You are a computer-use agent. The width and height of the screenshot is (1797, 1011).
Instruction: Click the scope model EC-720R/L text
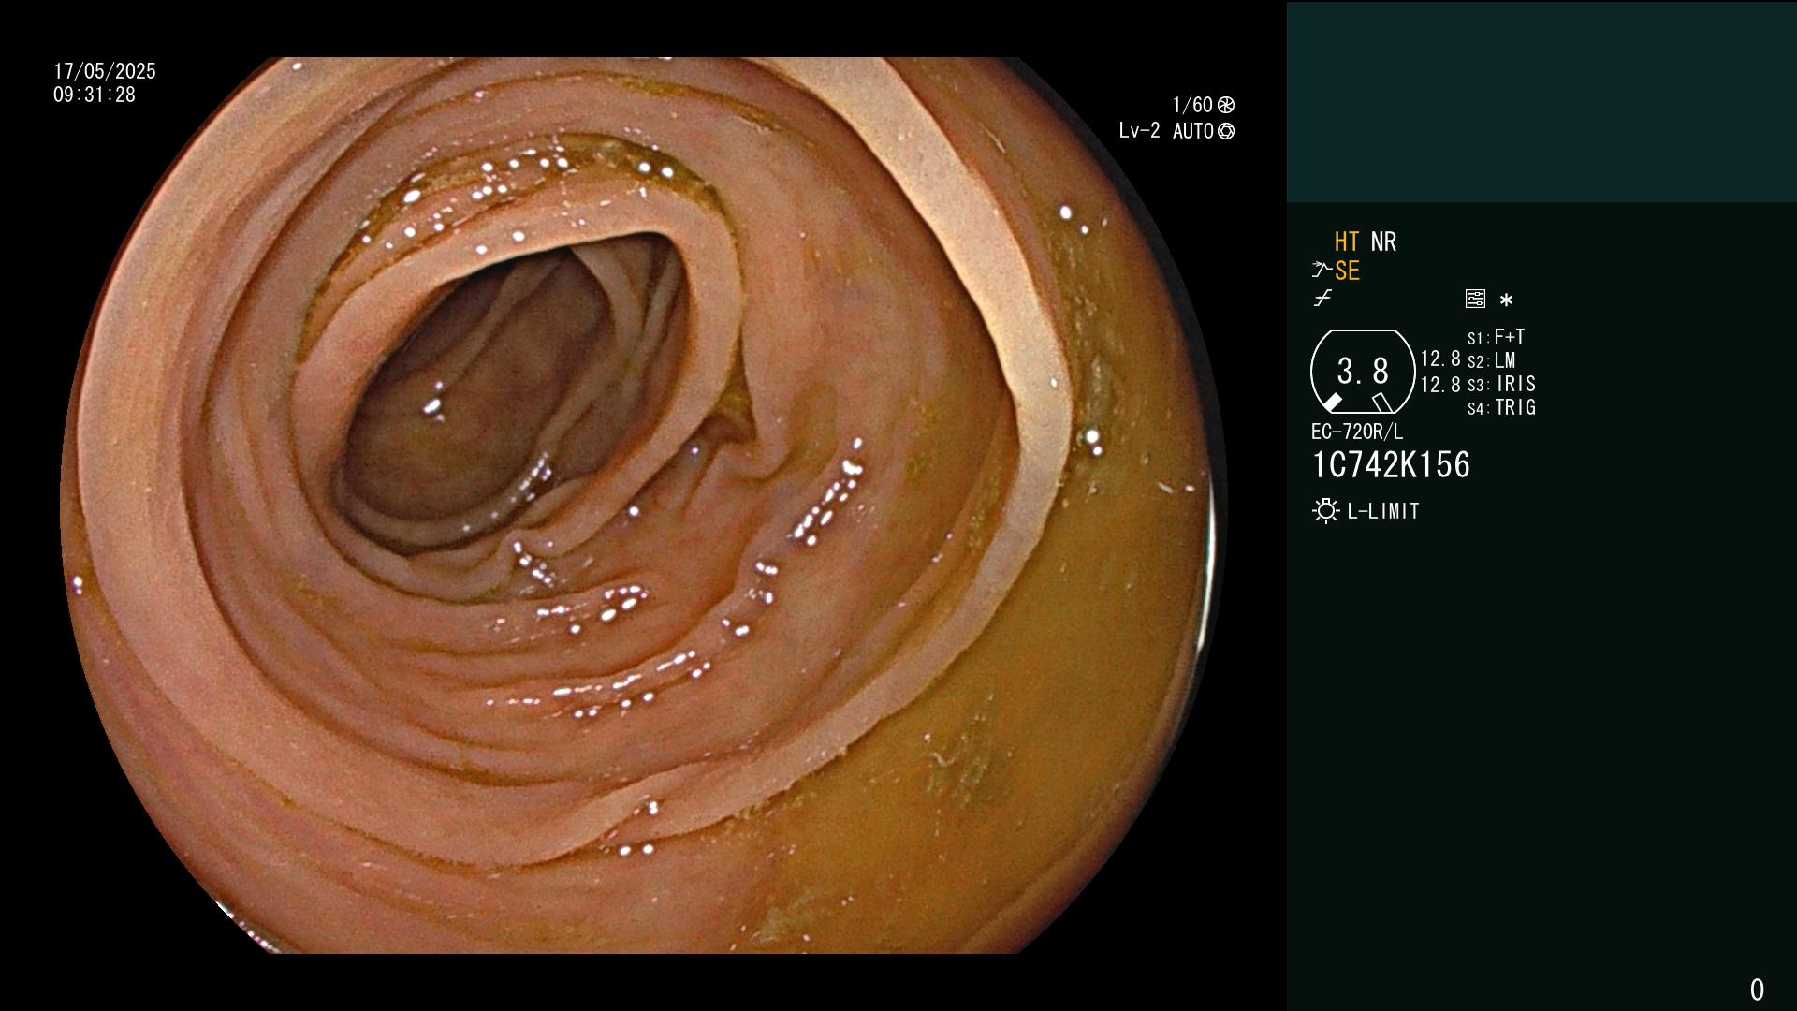tap(1357, 432)
